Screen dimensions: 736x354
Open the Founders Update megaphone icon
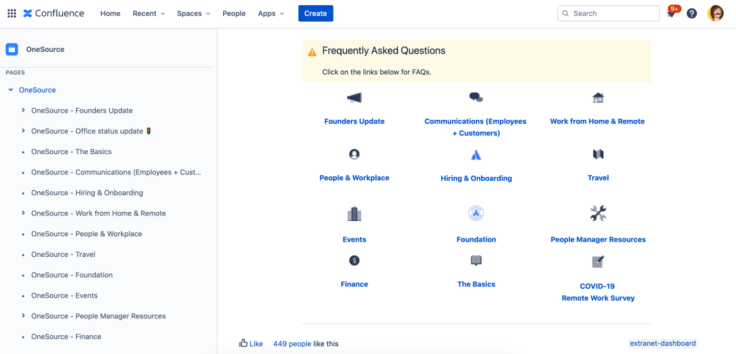click(x=354, y=97)
